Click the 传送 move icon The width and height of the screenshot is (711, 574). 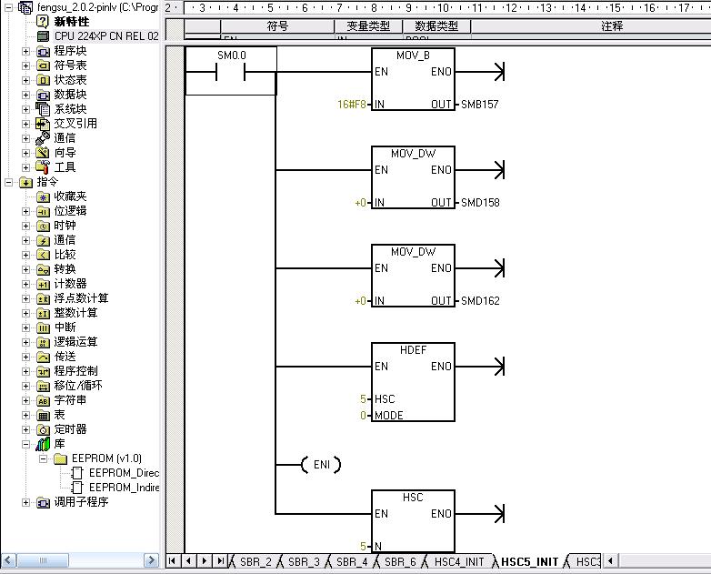tap(43, 357)
